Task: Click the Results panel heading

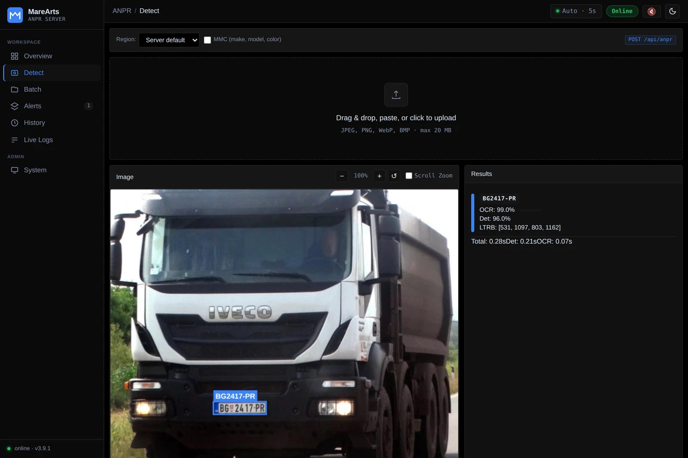Action: click(482, 174)
